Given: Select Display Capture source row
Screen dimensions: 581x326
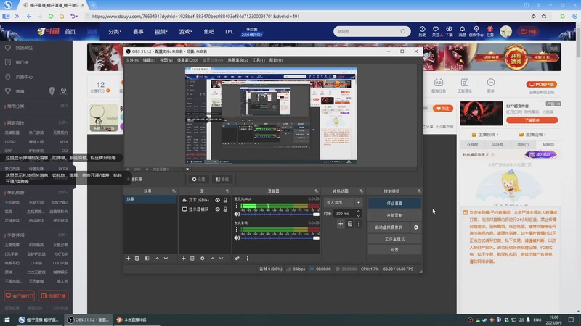Looking at the screenshot, I should 204,209.
